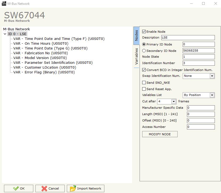
Task: Collapse the ID 0 - LSE tree node
Action: pyautogui.click(x=5, y=34)
